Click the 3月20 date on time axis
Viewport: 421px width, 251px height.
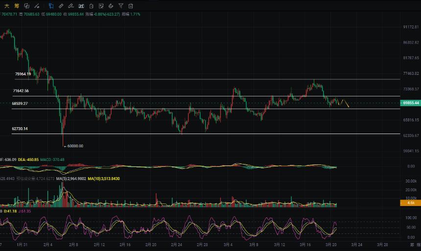pyautogui.click(x=331, y=245)
